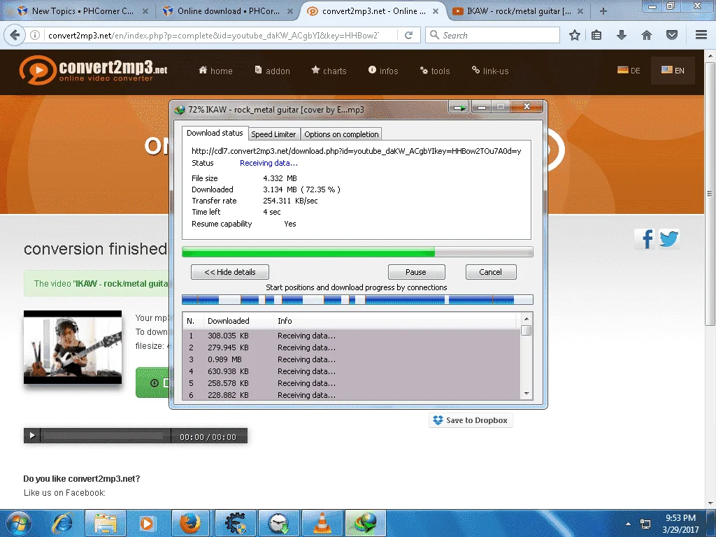Click the browser back arrow button

[x=15, y=35]
